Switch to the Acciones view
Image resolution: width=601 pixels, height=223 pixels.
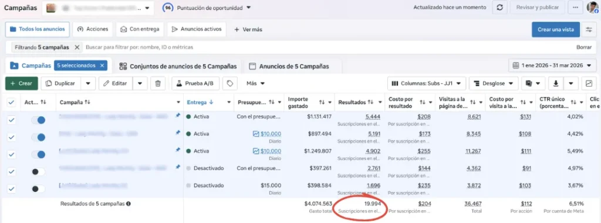point(93,29)
